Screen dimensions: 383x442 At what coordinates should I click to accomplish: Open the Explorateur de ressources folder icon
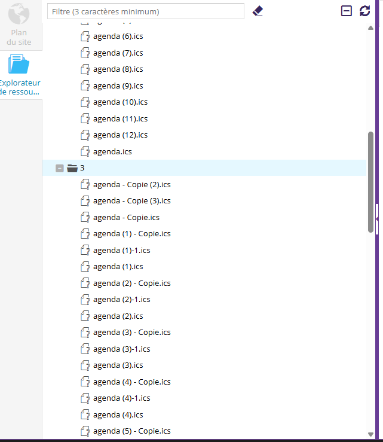coord(19,65)
